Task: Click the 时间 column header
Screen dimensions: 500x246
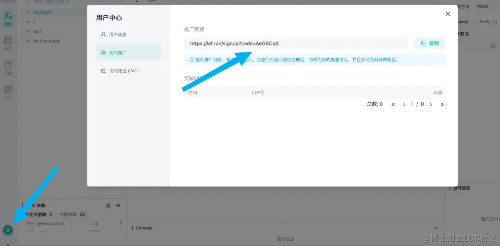Action: [193, 93]
